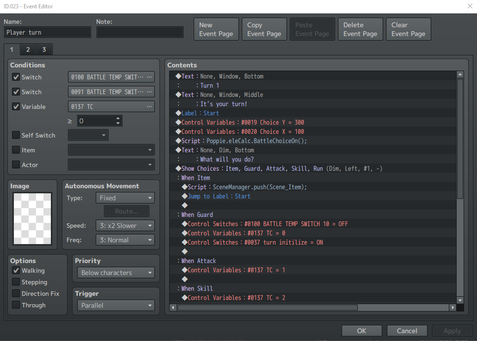The image size is (477, 341).
Task: Click the event Image thumbnail box
Action: point(32,218)
